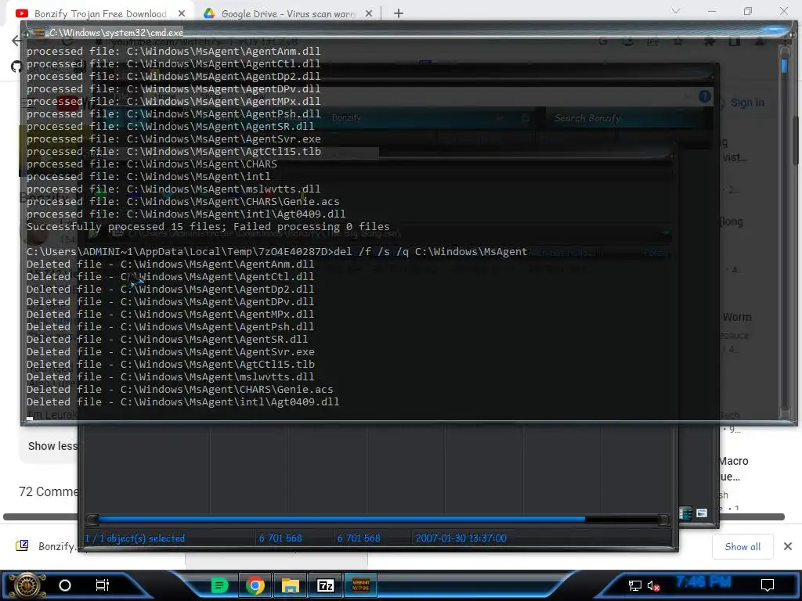Viewport: 802px width, 601px height.
Task: Click the muted volume tray icon
Action: tap(653, 585)
